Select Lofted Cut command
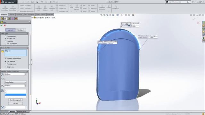Viewport: 205px width, 115px height. click(x=61, y=8)
